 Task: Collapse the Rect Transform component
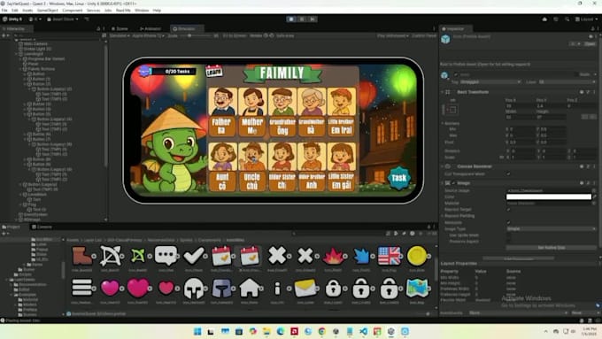[x=443, y=92]
